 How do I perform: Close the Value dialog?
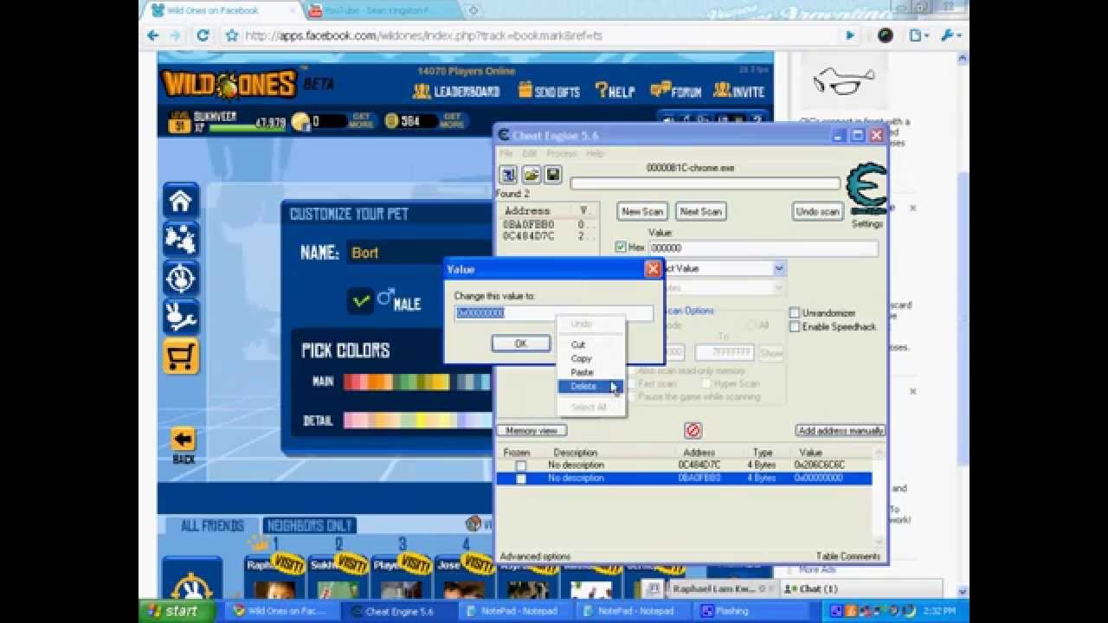click(x=653, y=269)
